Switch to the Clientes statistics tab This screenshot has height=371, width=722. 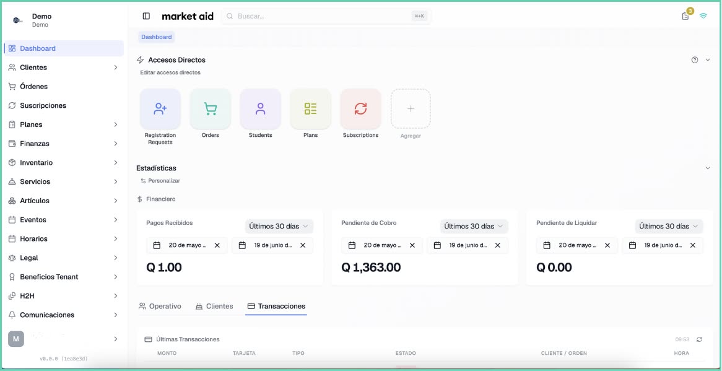pyautogui.click(x=214, y=306)
